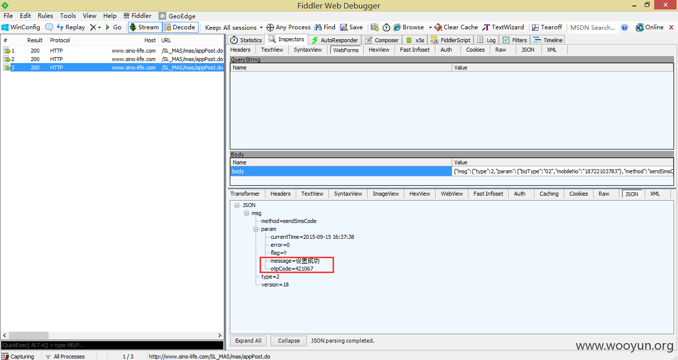Select otpCode=421067 tree entry
Screen dimensions: 678x360
click(x=292, y=269)
